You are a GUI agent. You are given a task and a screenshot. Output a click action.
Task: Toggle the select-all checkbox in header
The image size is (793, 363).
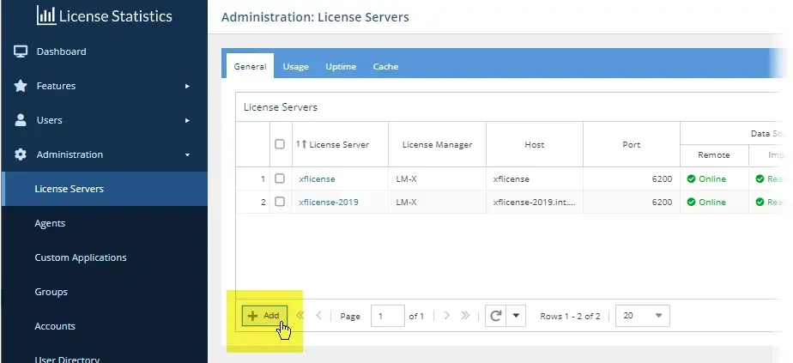280,144
